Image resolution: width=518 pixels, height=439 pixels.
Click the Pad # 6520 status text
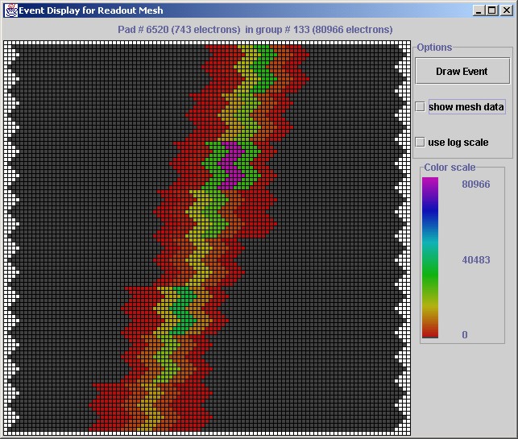[255, 29]
